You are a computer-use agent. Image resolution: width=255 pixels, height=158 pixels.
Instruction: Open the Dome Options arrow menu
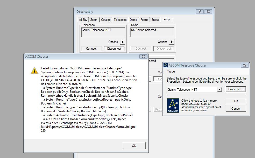click(x=172, y=42)
